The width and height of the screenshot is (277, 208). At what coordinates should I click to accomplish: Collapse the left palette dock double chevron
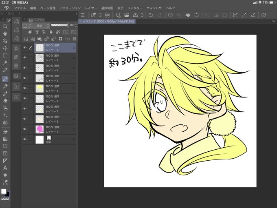tap(2, 13)
